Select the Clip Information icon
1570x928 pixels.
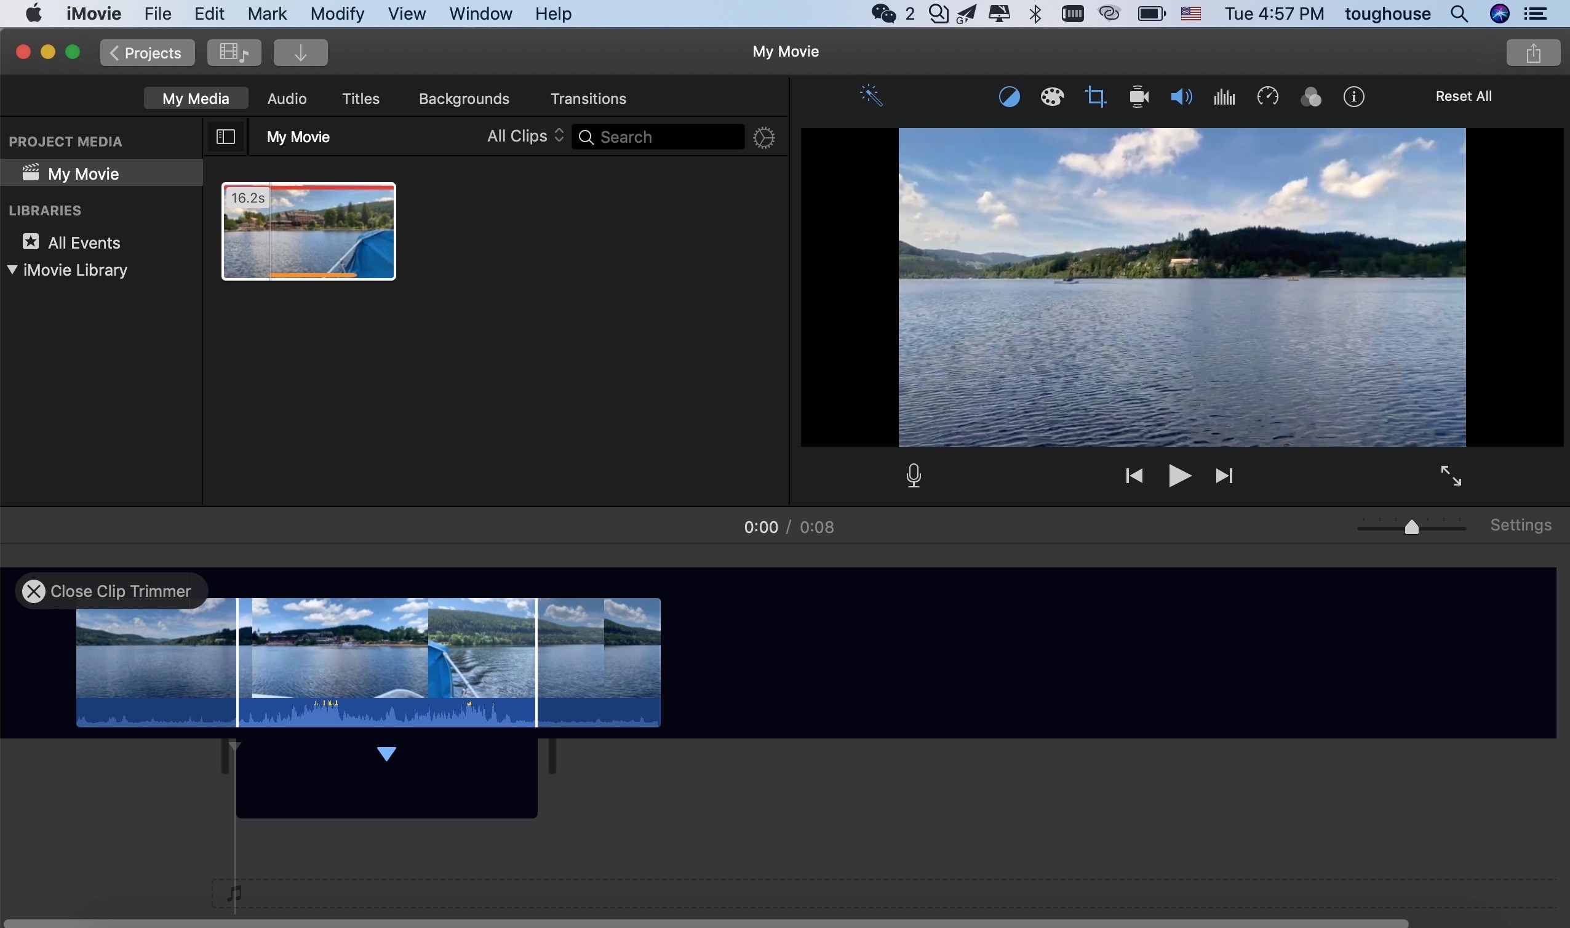point(1353,97)
